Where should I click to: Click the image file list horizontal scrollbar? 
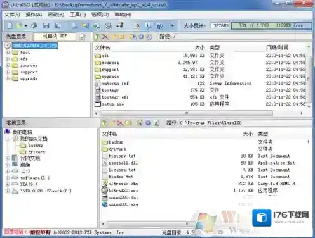tap(186, 113)
